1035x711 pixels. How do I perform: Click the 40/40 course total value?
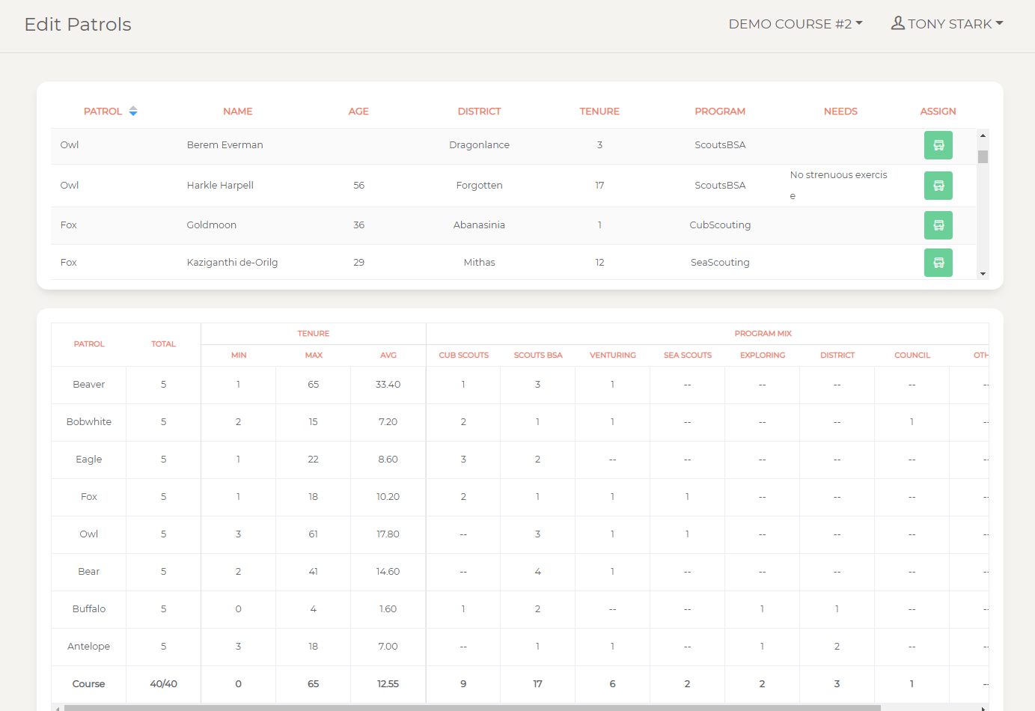[163, 684]
